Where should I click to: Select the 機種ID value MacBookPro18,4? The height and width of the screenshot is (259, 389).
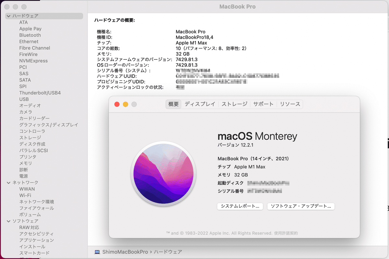coord(194,38)
